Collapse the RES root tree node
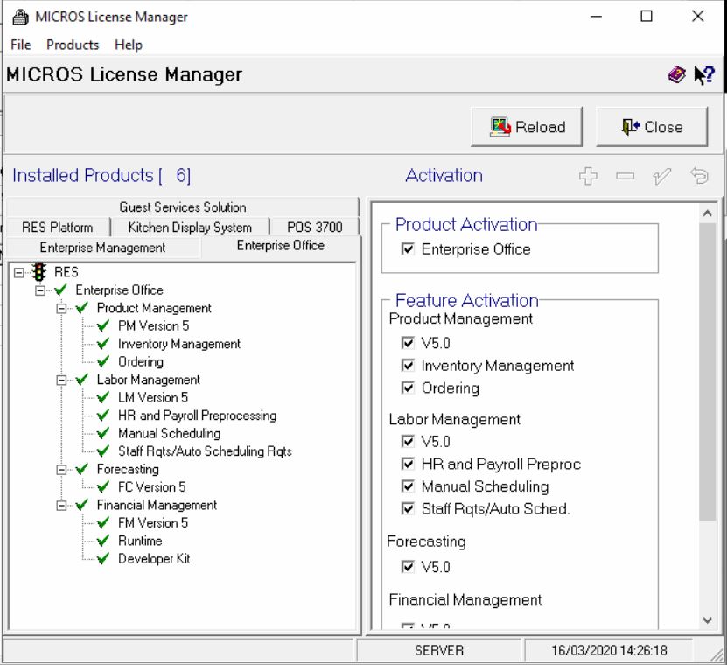This screenshot has width=727, height=665. pyautogui.click(x=19, y=272)
